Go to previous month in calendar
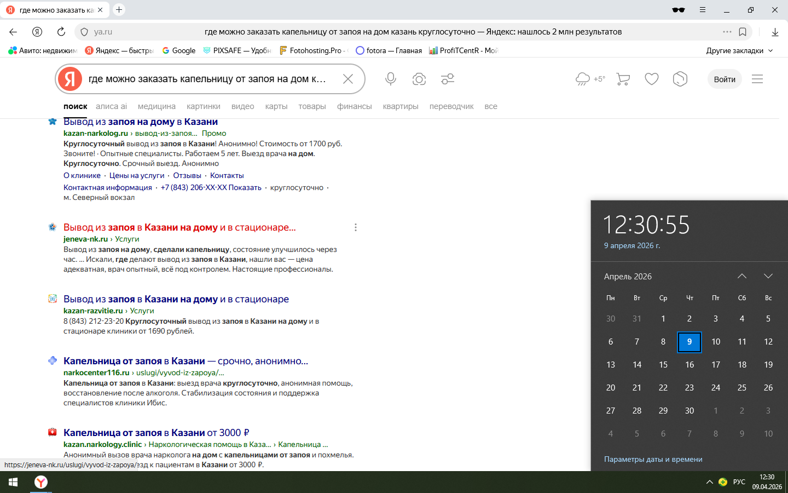This screenshot has width=788, height=493. [742, 276]
